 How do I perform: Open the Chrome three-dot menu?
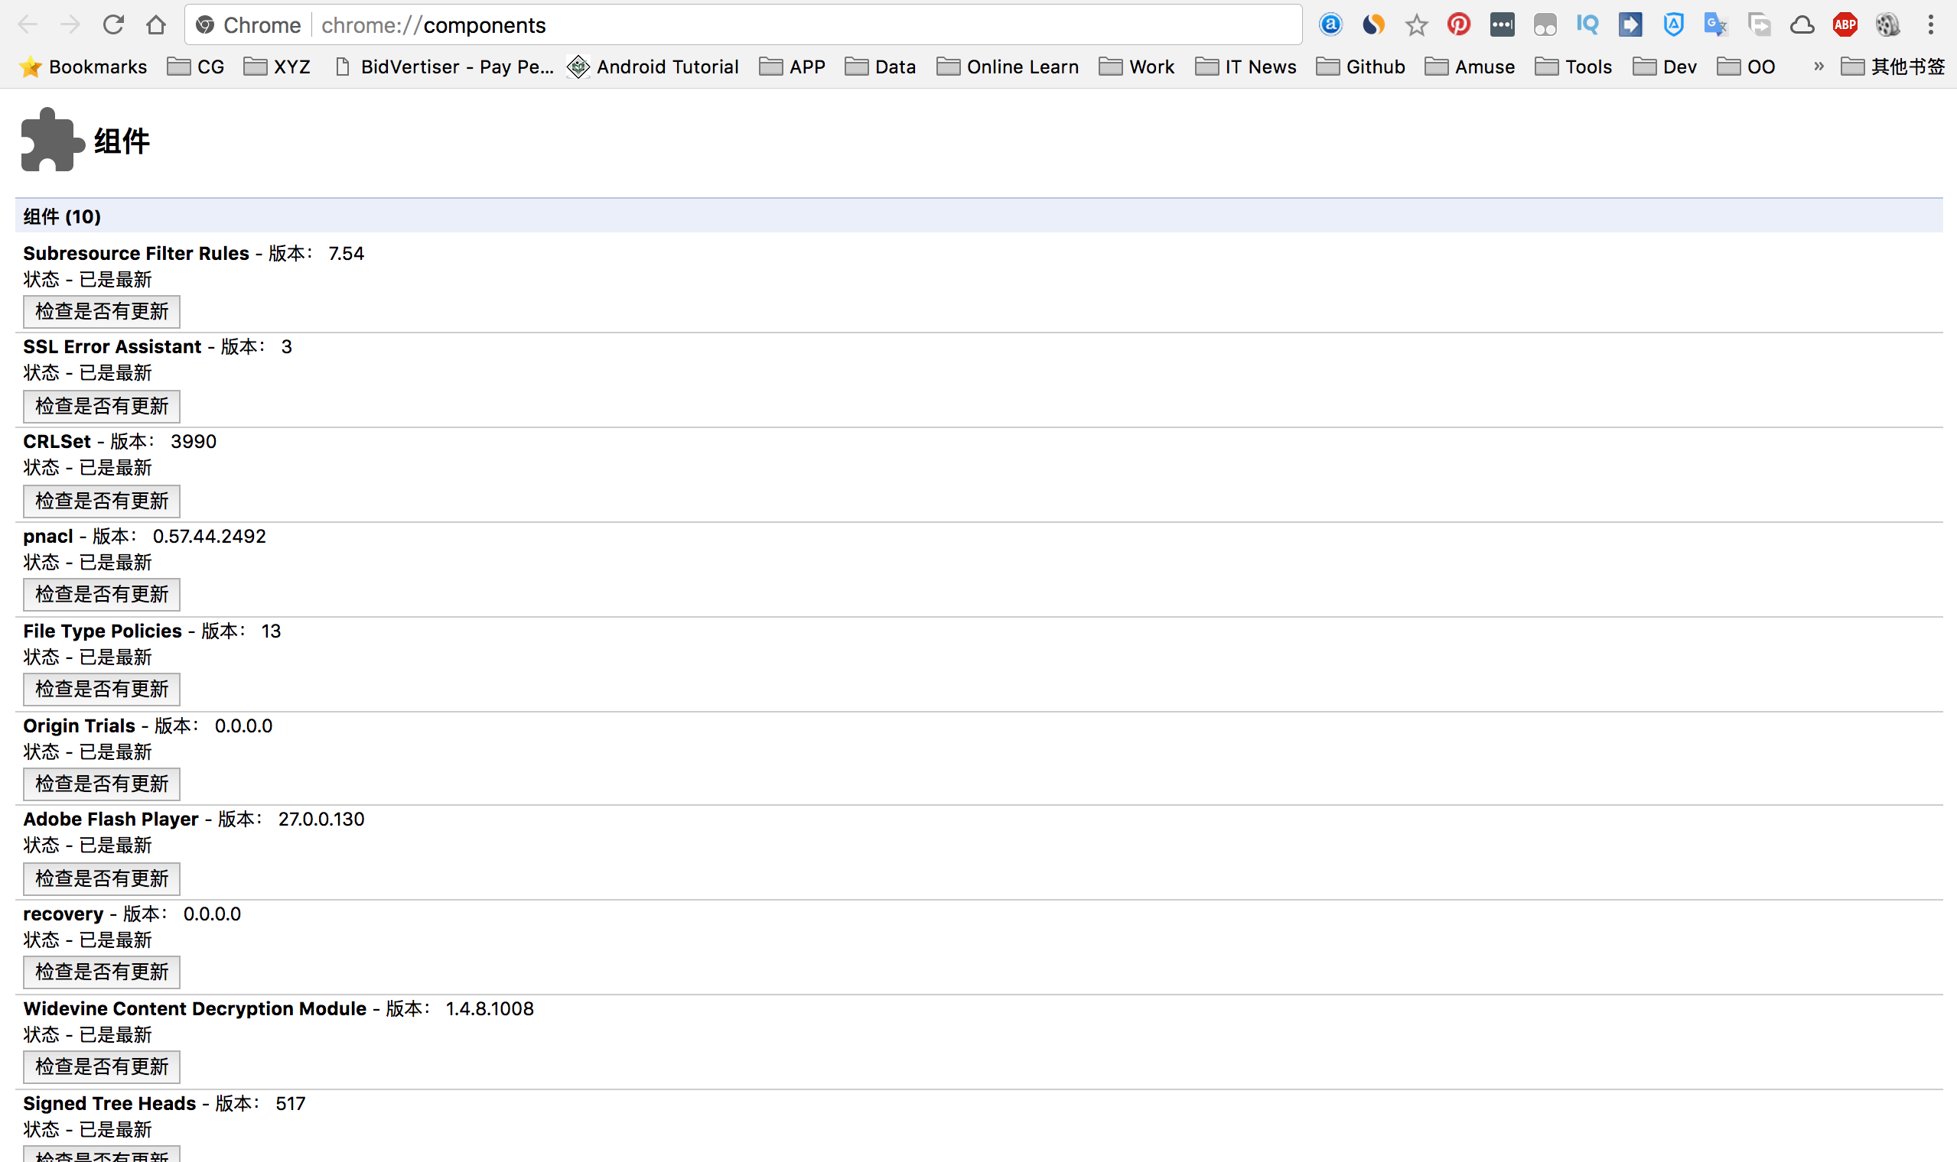[1931, 25]
